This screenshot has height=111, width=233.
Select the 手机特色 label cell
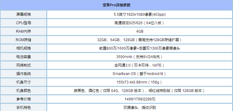[24, 107]
